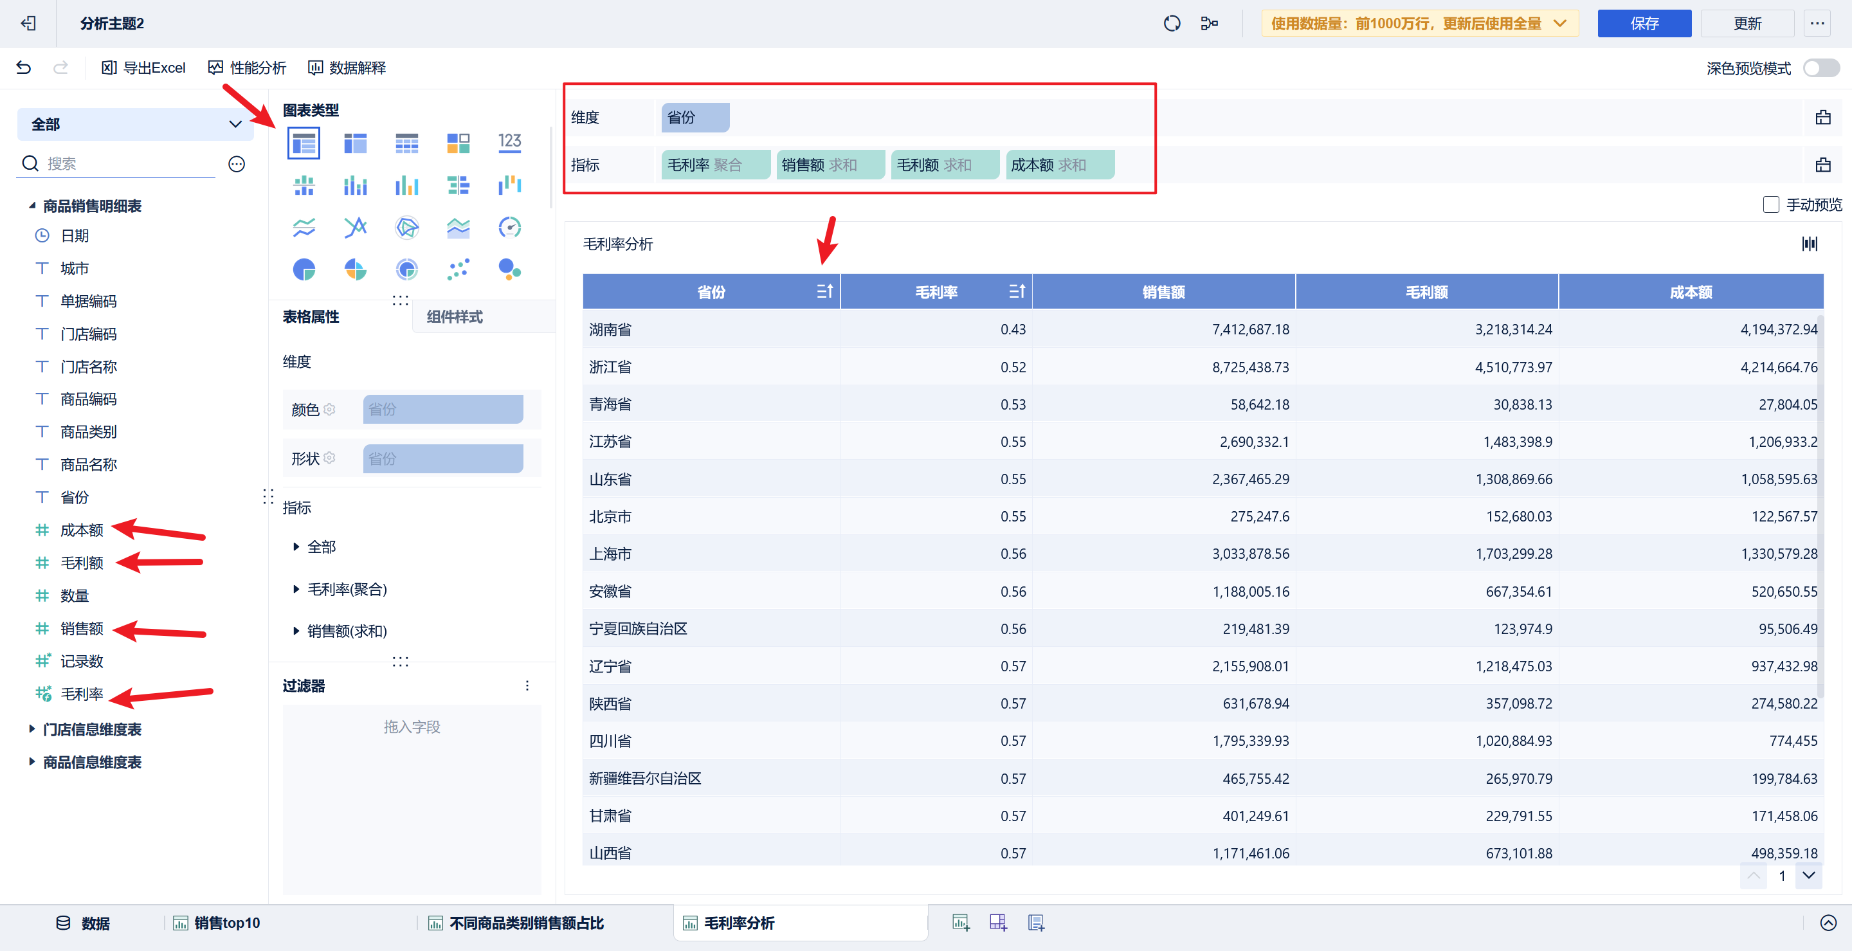
Task: Enable the 手动预览 checkbox
Action: click(x=1771, y=205)
